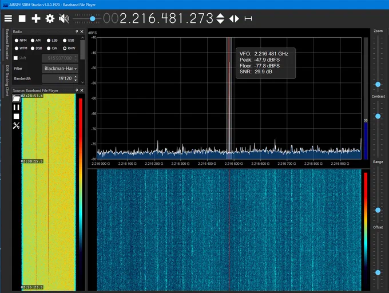Click the frequency span step icon

point(248,19)
